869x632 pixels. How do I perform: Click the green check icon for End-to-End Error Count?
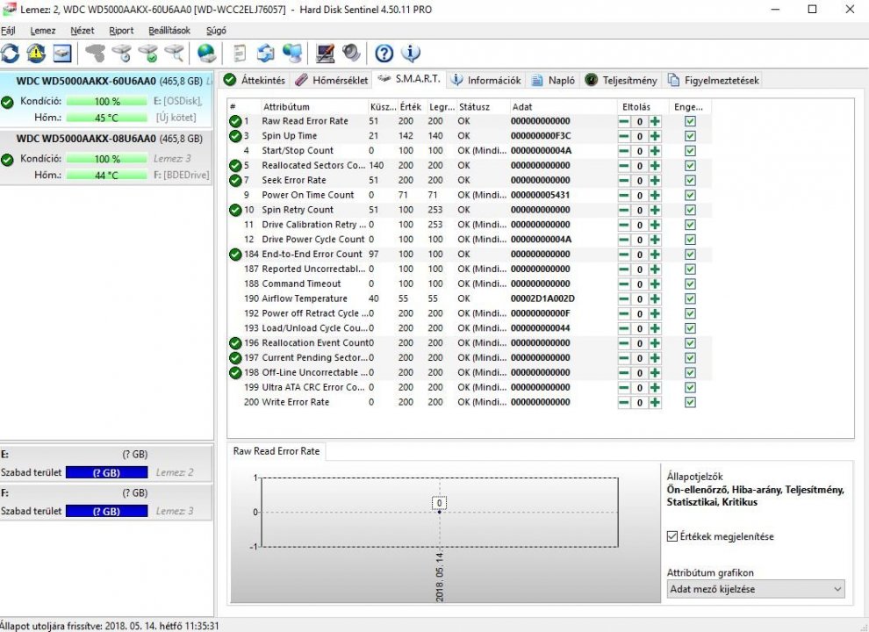pyautogui.click(x=235, y=254)
